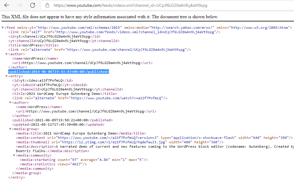
Task: Click the media:content url line
Action: click(x=154, y=138)
